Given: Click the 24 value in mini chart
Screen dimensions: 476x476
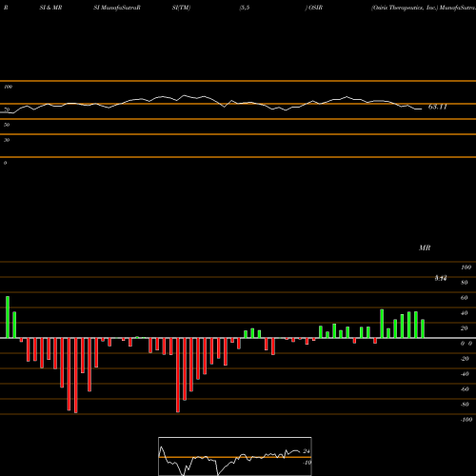Looking at the screenshot, I should pyautogui.click(x=307, y=451).
